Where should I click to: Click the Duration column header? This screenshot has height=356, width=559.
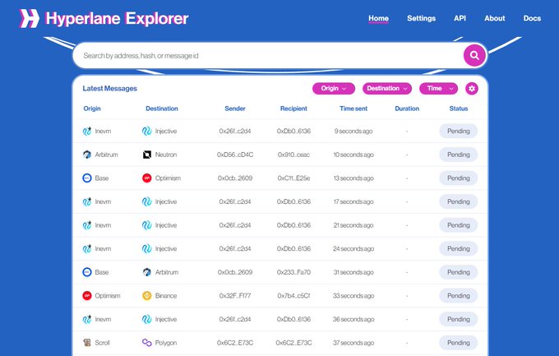(x=407, y=109)
